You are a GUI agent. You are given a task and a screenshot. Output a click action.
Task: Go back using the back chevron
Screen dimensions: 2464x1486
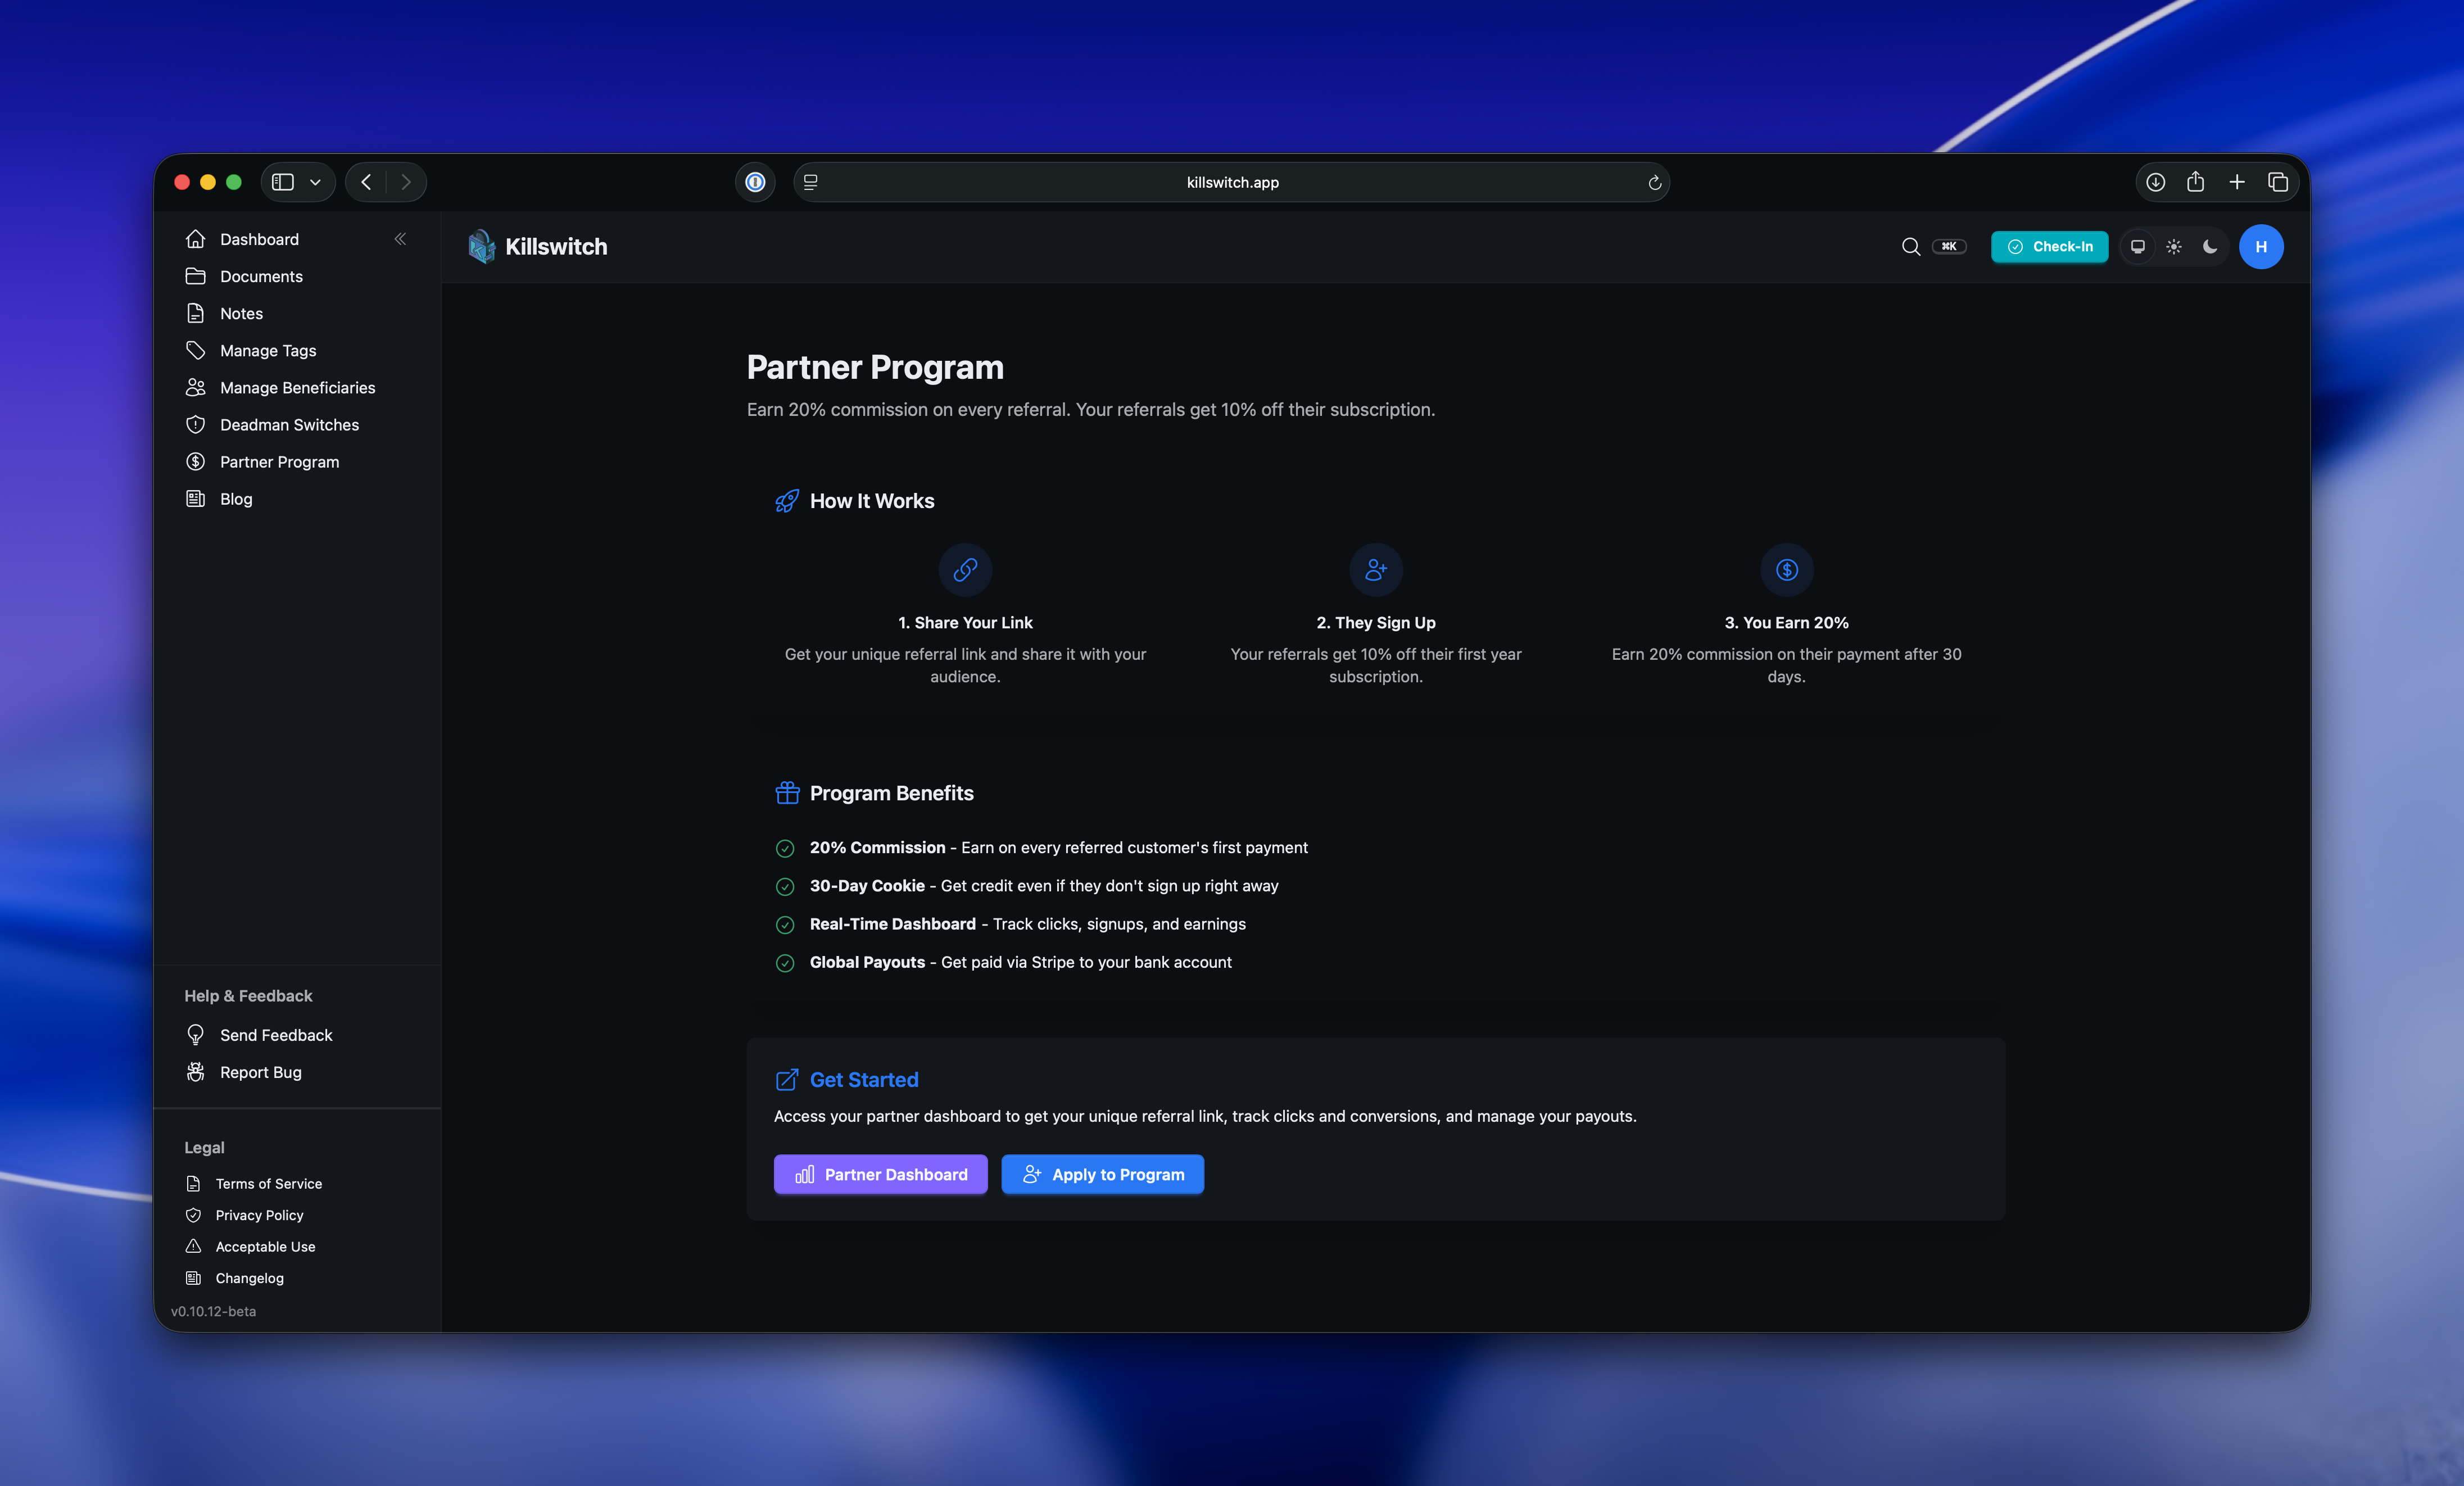click(366, 182)
